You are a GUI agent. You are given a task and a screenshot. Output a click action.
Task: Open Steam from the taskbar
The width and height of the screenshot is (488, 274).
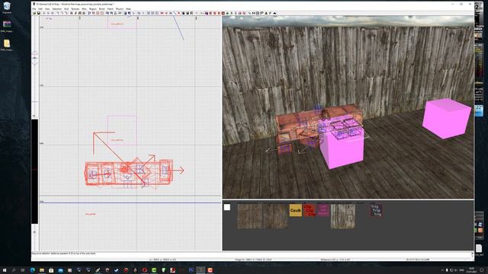(116, 270)
